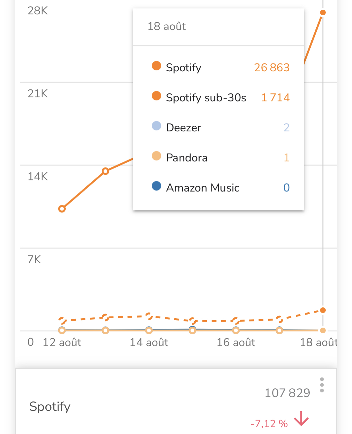The width and height of the screenshot is (352, 434).
Task: Click the Pandora peach legend dot
Action: pos(156,156)
